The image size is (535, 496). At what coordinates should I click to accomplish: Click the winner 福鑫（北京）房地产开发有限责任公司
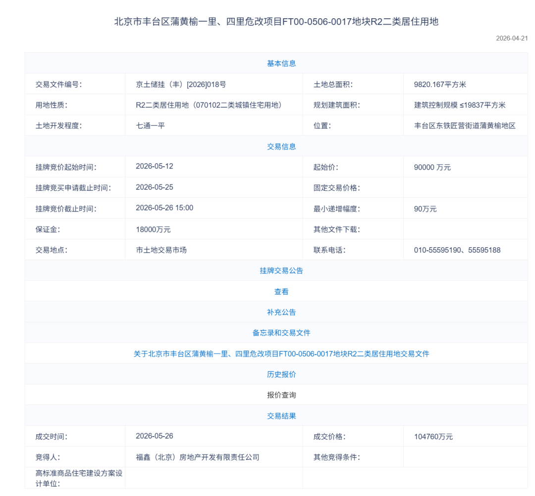point(198,457)
